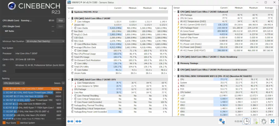The image size is (279, 126).
Task: Click the clock icon beside Ring/LLC Clock
Action: 72,35
